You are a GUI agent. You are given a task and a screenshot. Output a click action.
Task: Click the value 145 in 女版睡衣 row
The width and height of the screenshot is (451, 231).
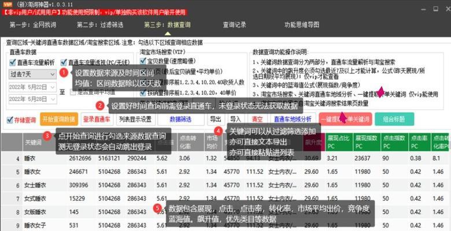coord(73,212)
